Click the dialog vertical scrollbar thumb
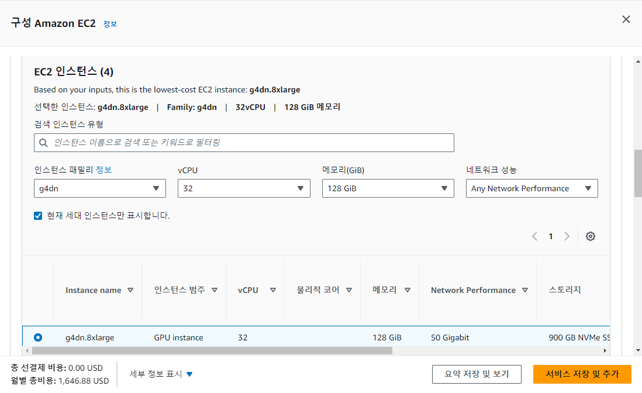Screen dimensions: 642x393 point(638,174)
